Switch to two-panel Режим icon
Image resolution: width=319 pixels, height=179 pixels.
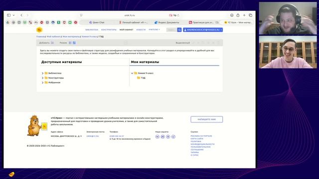click(74, 43)
